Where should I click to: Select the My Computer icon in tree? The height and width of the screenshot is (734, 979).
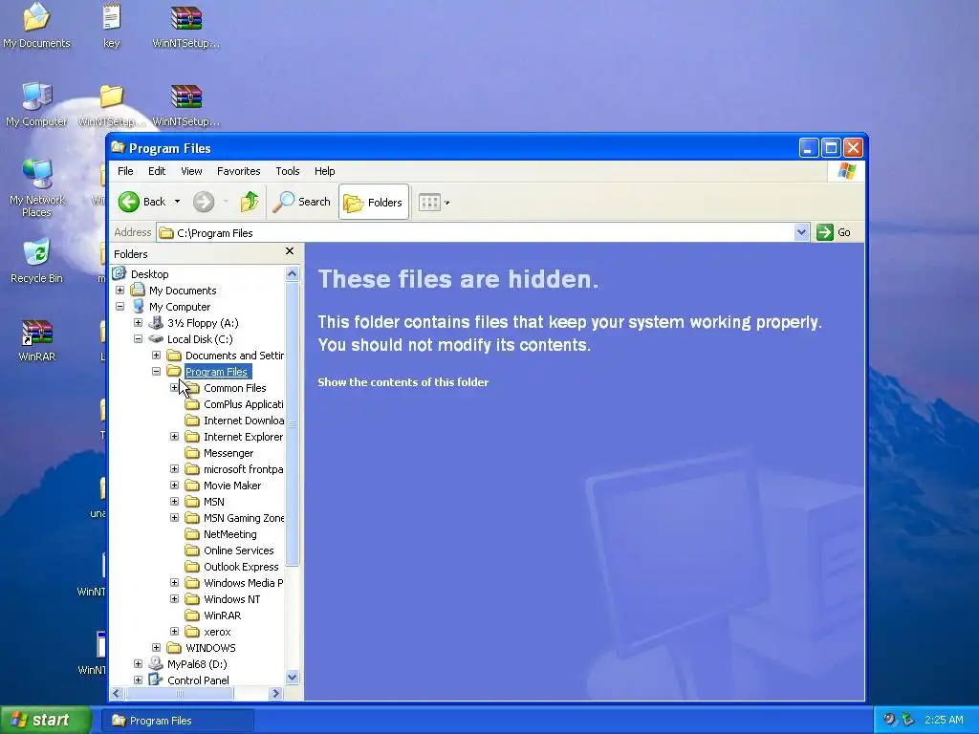(x=138, y=307)
